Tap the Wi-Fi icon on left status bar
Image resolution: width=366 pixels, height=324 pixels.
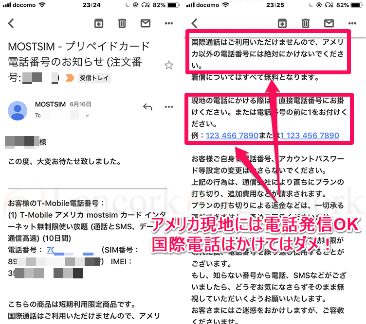[42, 5]
